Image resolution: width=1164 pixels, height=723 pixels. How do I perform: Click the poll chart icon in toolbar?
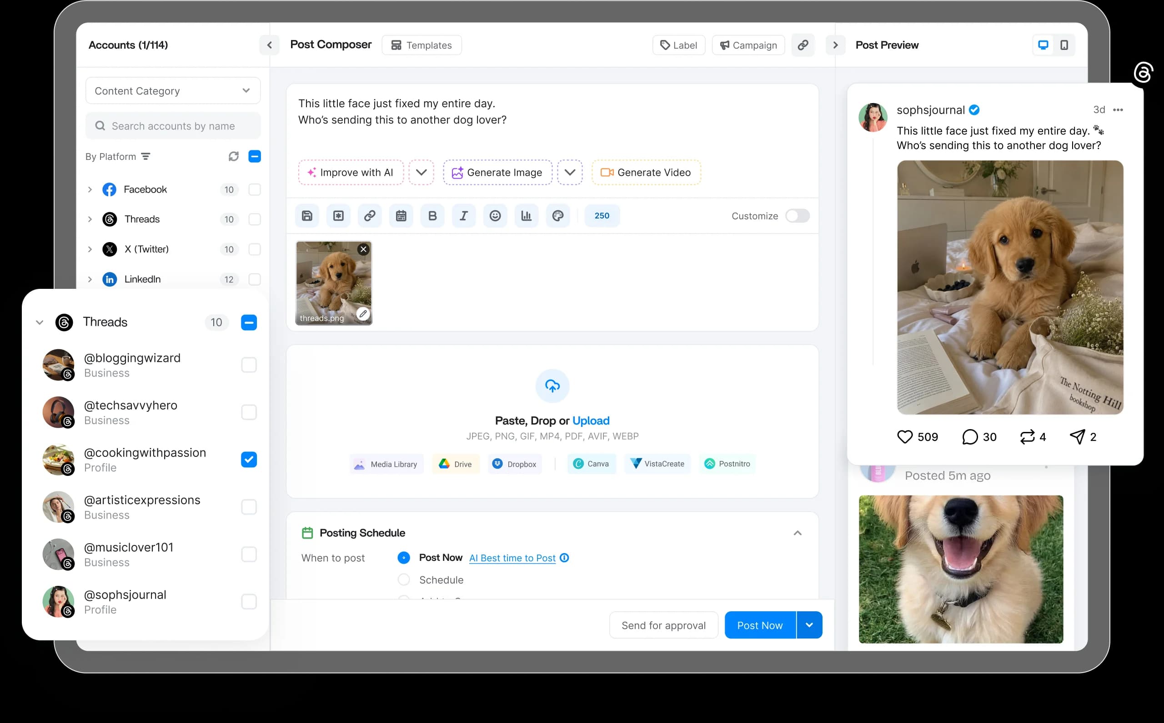pyautogui.click(x=527, y=216)
